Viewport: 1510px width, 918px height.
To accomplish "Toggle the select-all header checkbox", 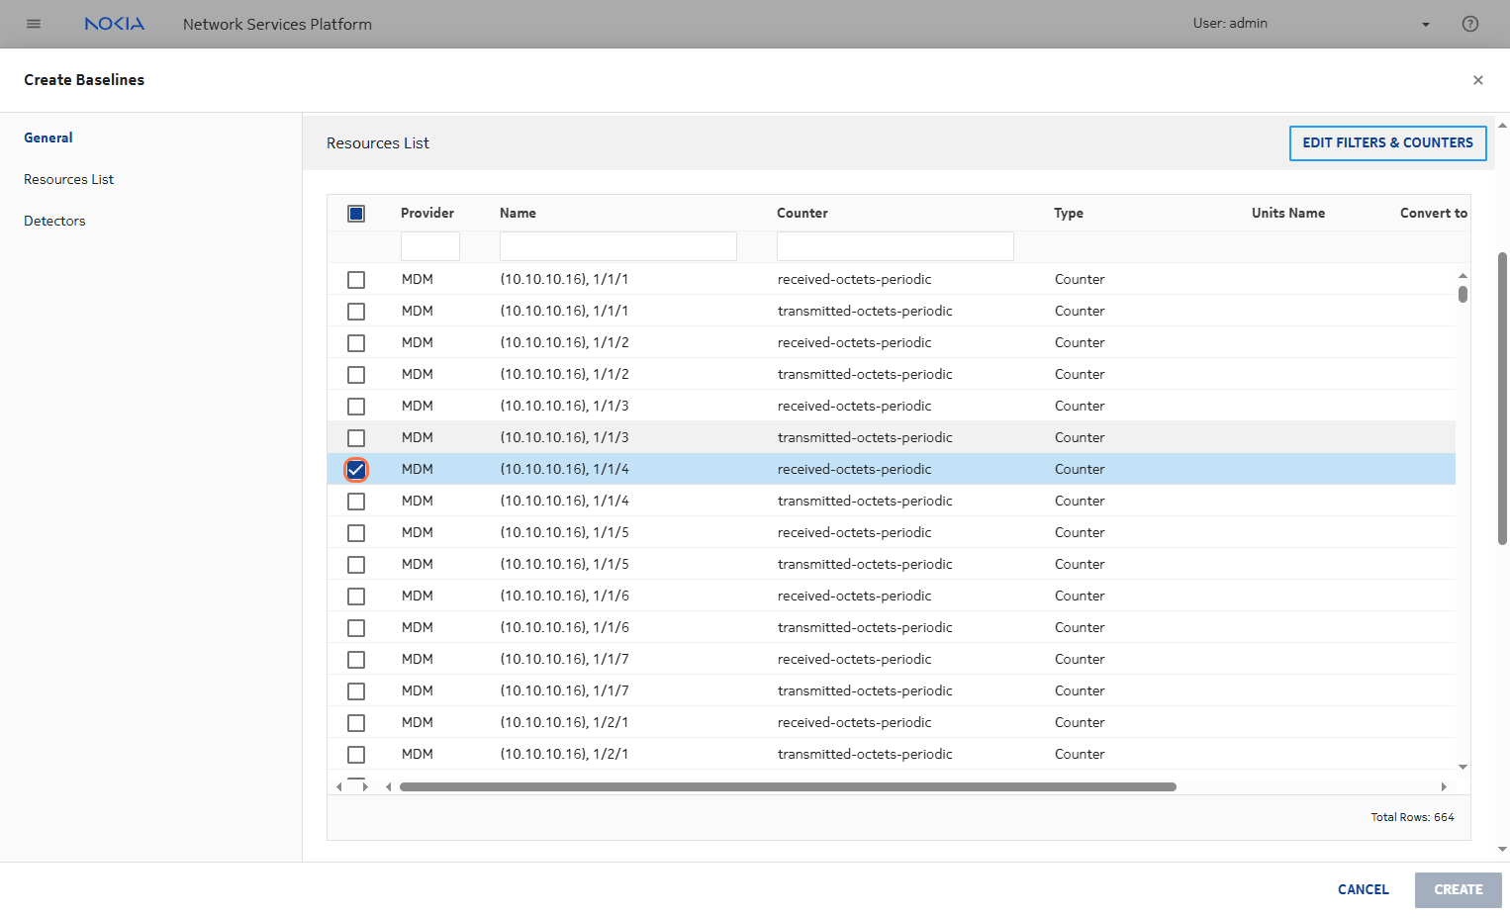I will [356, 214].
